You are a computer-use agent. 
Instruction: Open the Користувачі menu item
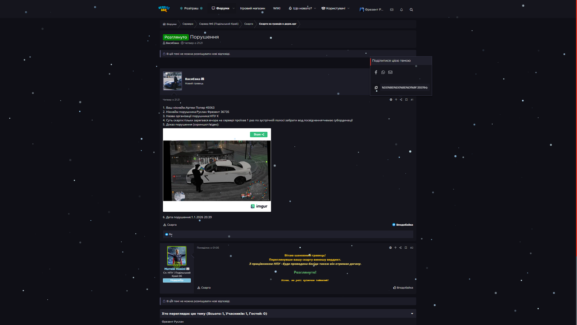click(334, 9)
